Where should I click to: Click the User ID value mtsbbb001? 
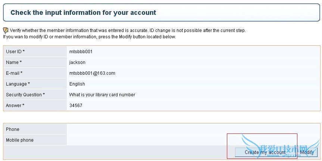[x=81, y=51]
